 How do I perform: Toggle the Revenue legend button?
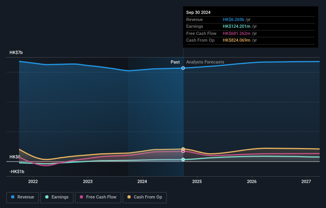[x=23, y=197]
